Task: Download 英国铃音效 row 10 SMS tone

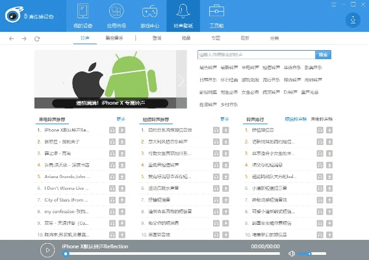Action: (225, 235)
